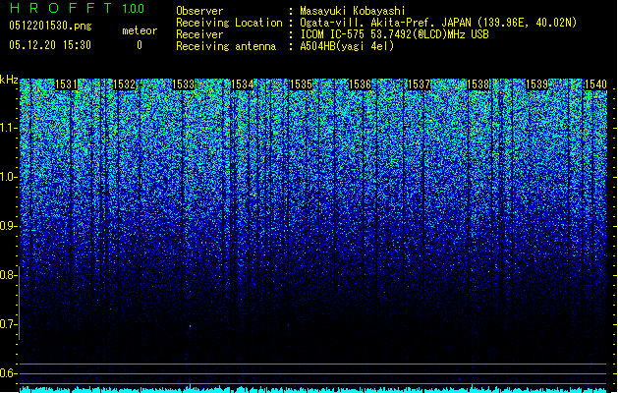
Task: Click the Receiving antenna label
Action: tap(226, 46)
